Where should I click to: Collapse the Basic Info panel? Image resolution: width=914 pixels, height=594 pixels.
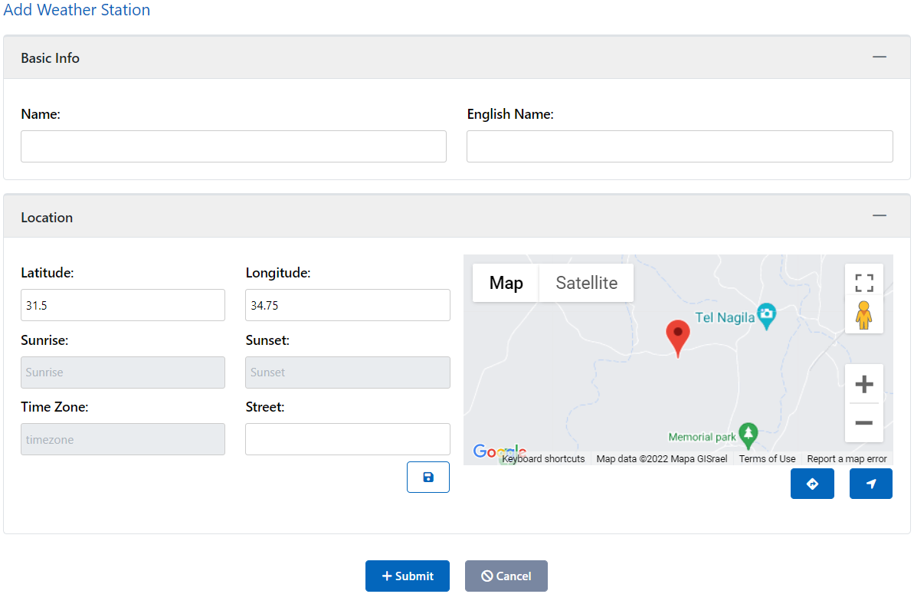click(879, 57)
